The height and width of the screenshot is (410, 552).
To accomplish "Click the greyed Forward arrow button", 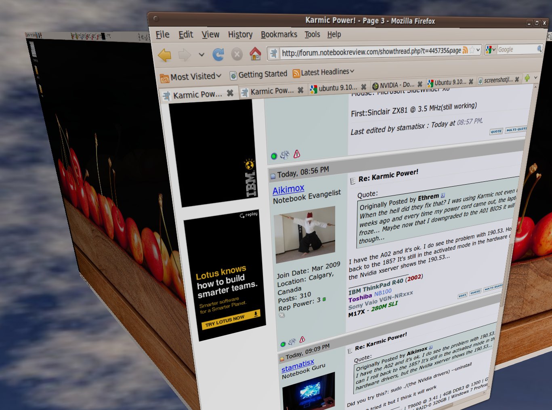I will 185,55.
